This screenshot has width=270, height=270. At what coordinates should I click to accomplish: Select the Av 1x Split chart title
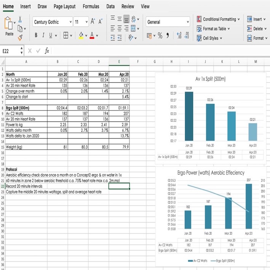[211, 79]
